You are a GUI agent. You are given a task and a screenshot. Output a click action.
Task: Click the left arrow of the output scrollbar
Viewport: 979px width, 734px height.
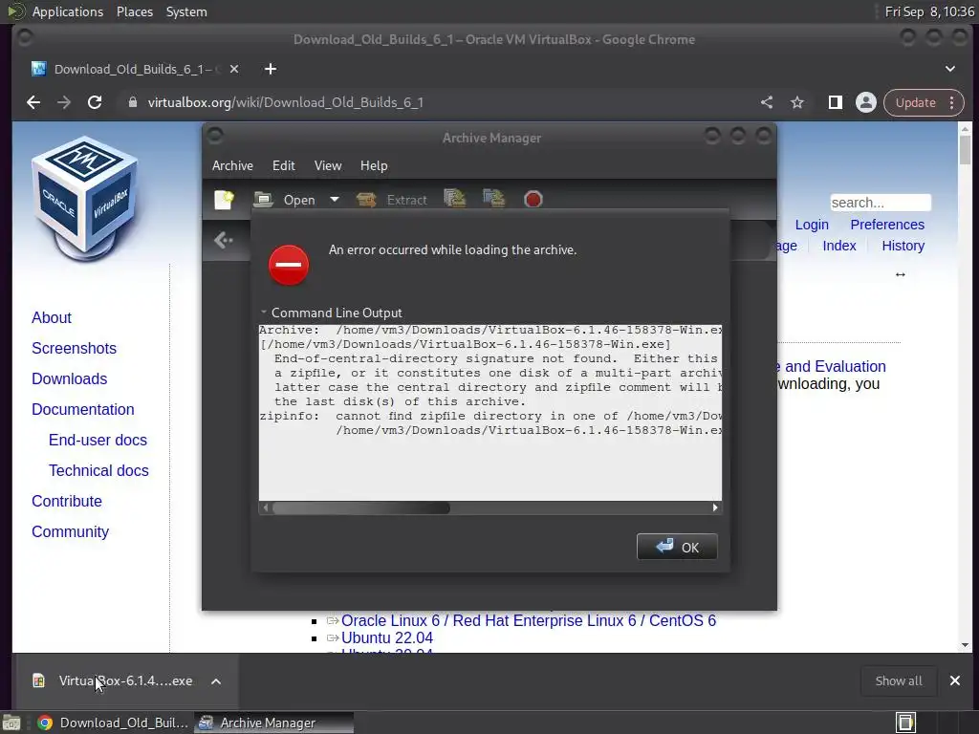pos(266,508)
